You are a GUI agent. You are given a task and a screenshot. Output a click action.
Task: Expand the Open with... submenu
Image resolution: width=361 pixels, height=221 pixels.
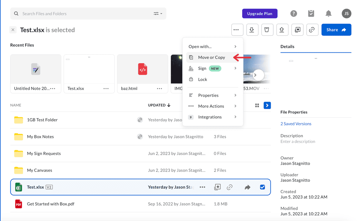(x=213, y=47)
